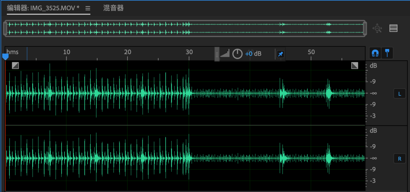
Task: Toggle the snapping magnet icon
Action: click(375, 53)
